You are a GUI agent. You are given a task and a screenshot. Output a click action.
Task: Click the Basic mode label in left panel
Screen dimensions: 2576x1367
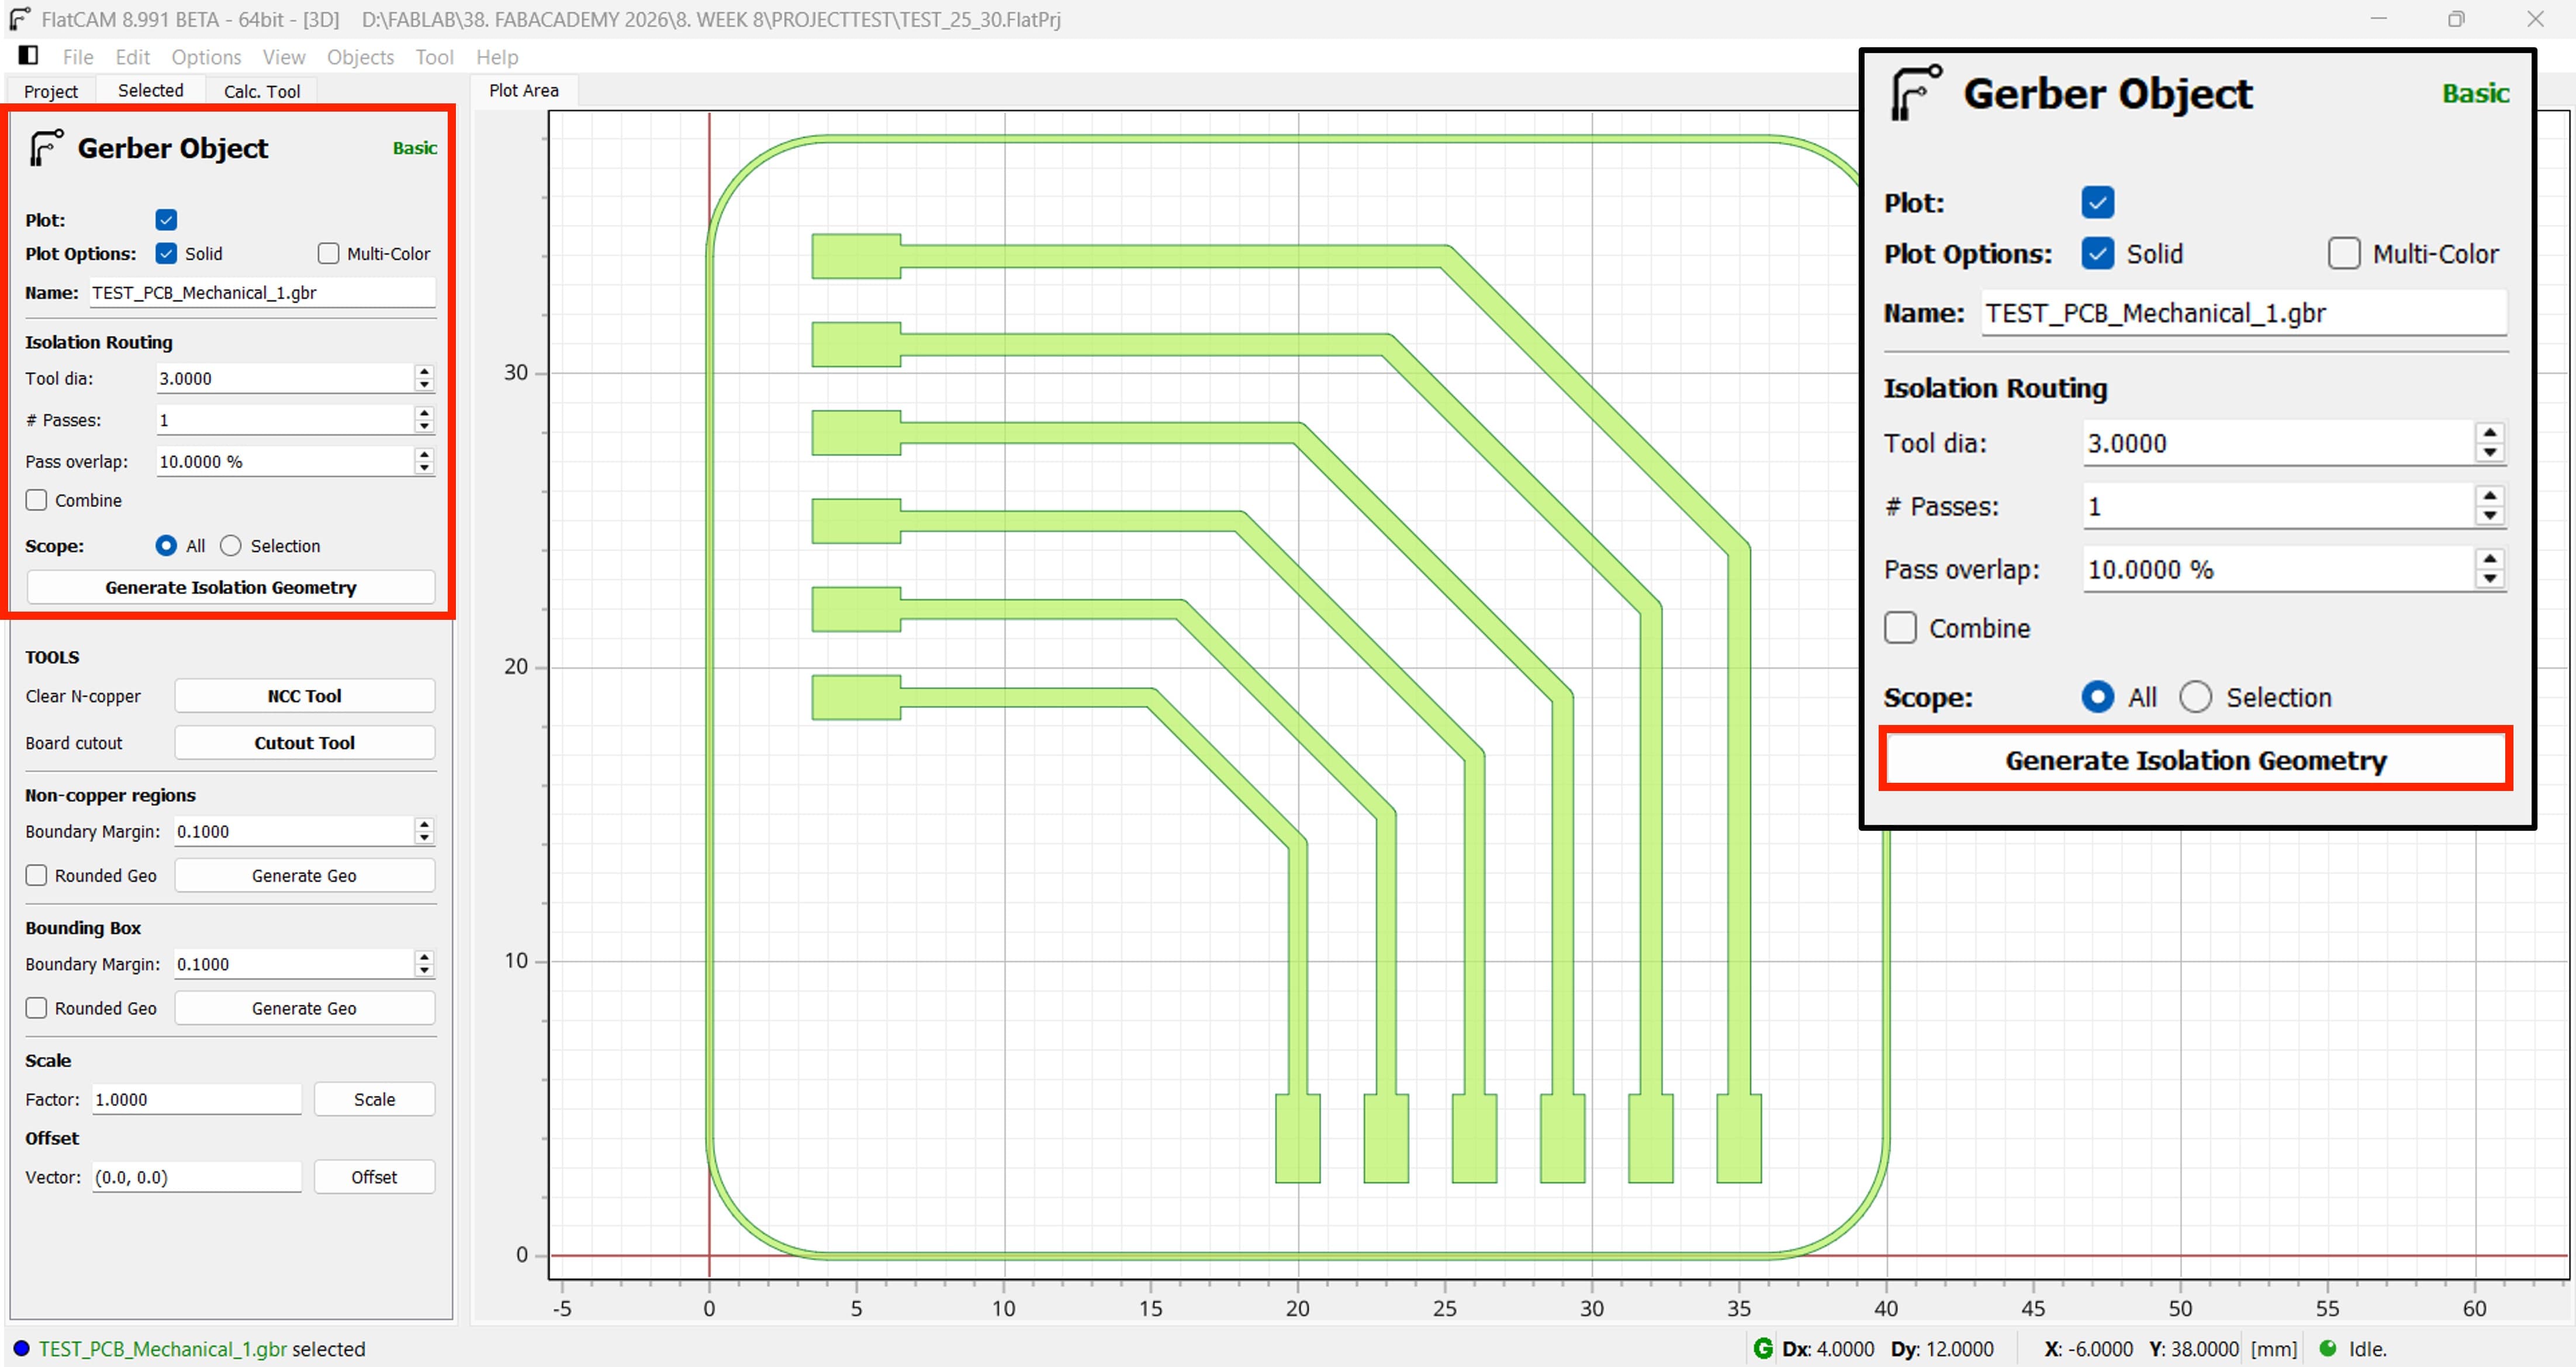click(414, 148)
